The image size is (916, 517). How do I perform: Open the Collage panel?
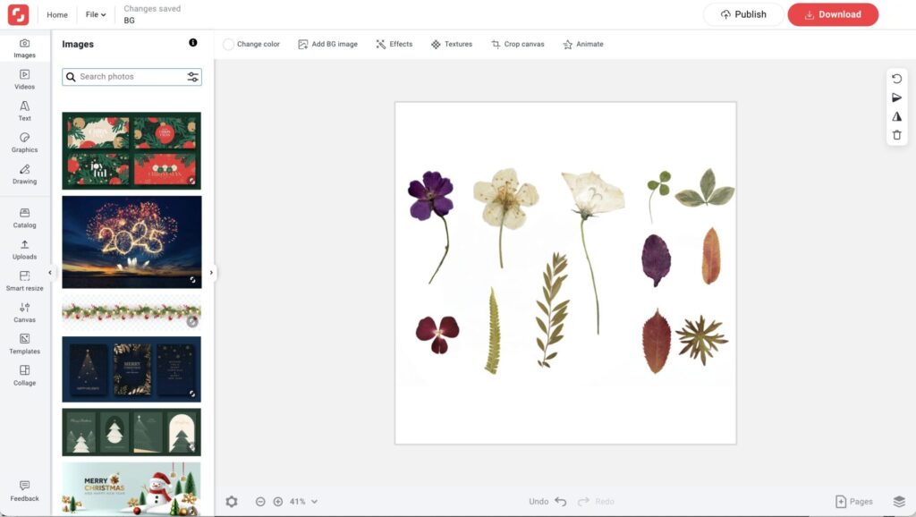tap(25, 375)
